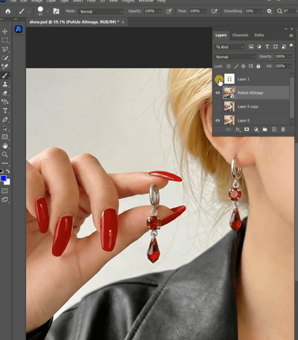
Task: Delete layer with trash icon
Action: tap(283, 130)
